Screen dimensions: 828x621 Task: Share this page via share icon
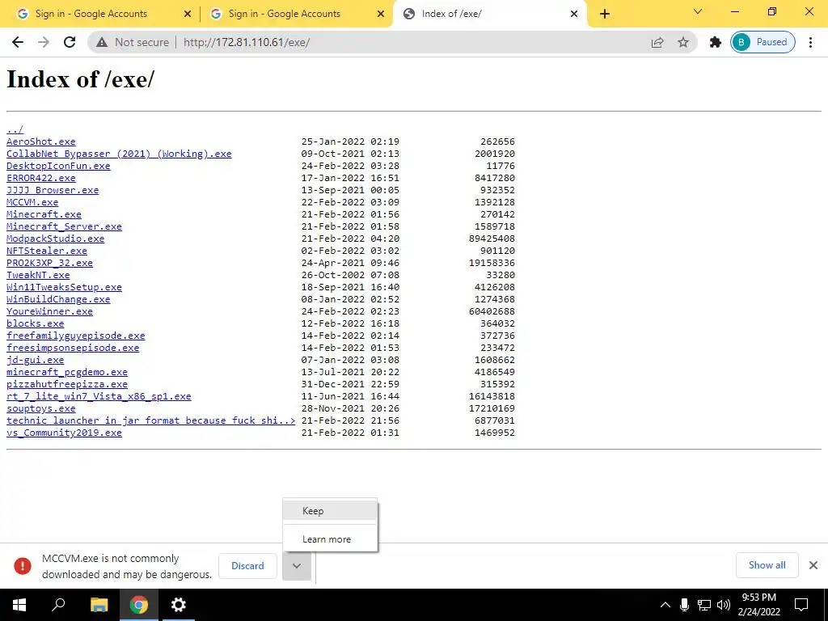657,42
